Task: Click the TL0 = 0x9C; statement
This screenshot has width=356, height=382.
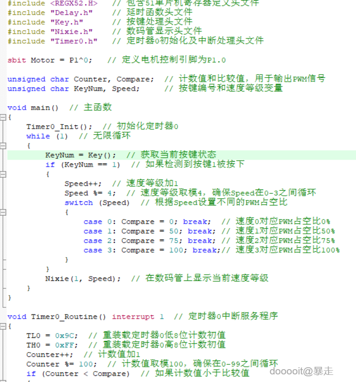Action: (52, 336)
